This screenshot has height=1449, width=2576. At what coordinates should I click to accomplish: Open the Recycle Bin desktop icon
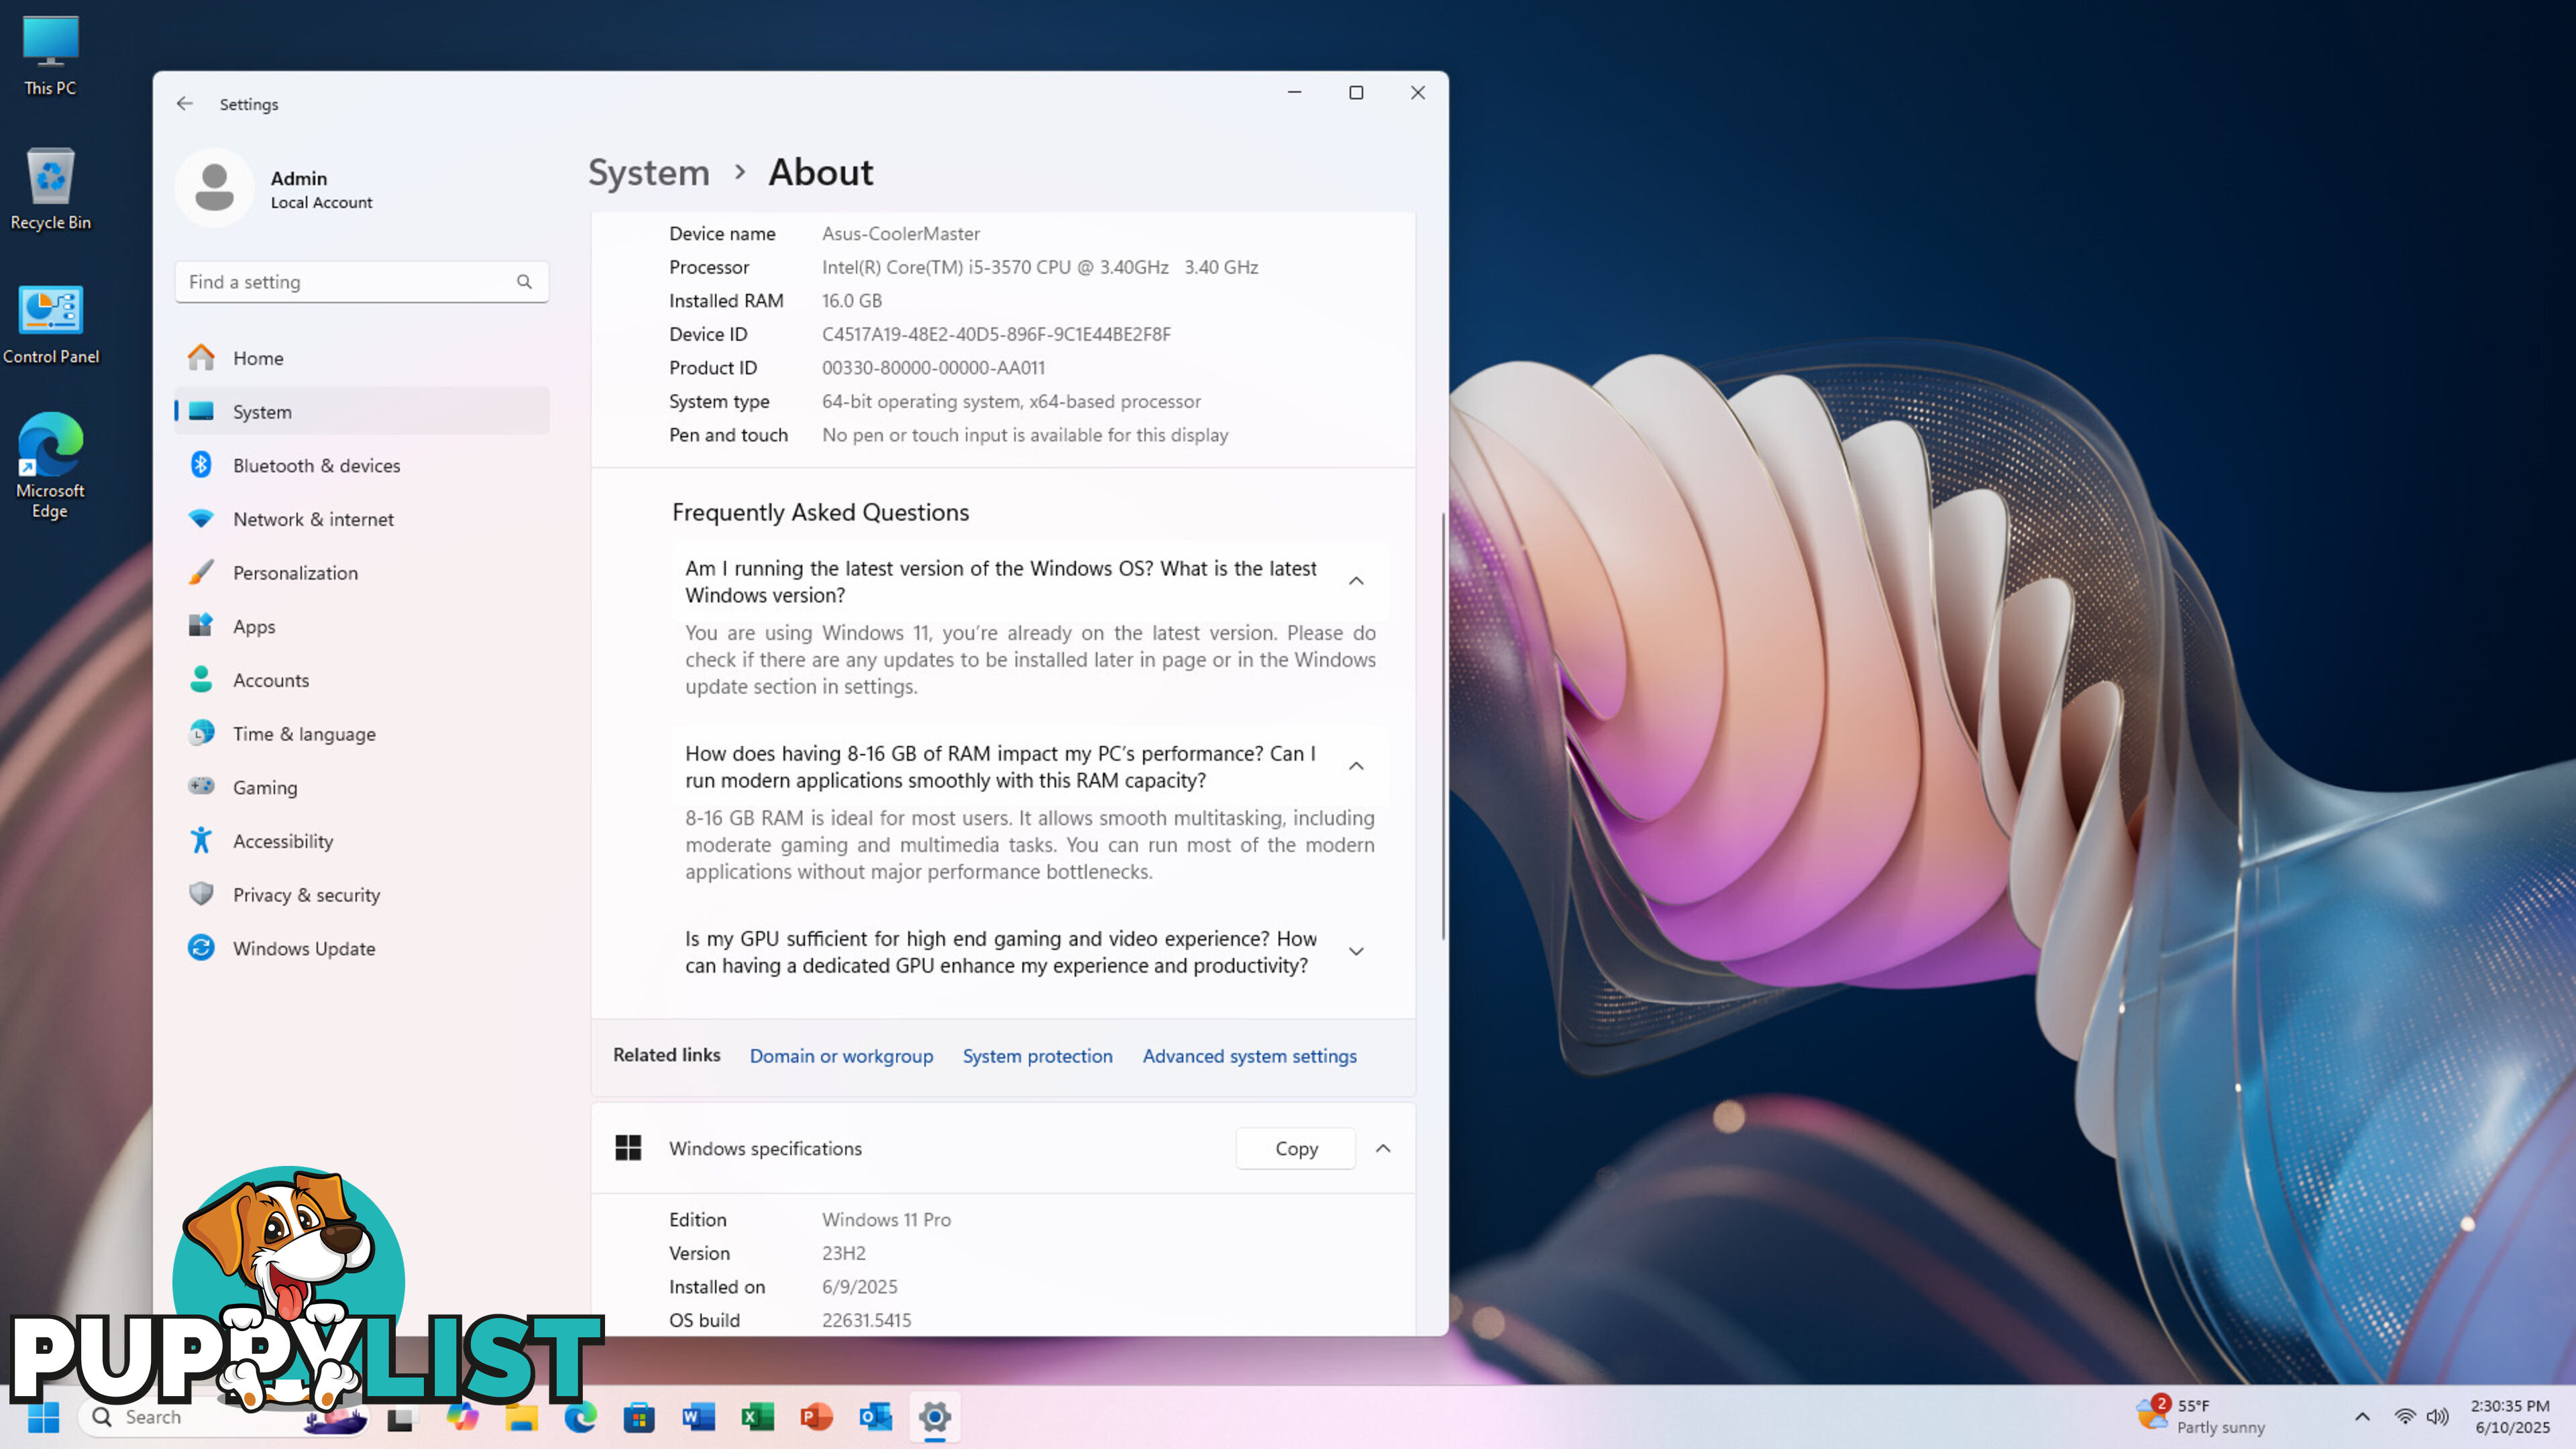50,189
